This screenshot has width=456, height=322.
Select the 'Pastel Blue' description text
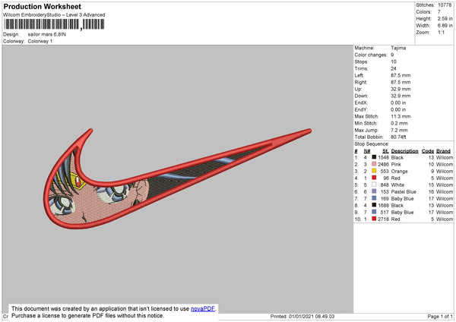pos(404,192)
